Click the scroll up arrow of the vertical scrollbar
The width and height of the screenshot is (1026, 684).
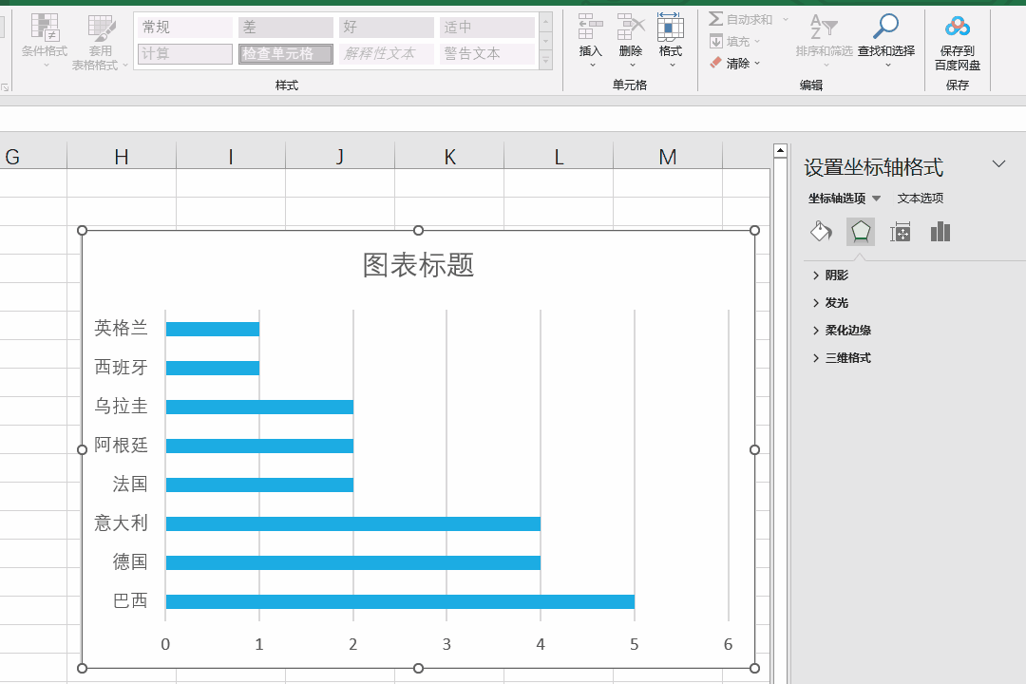point(779,150)
